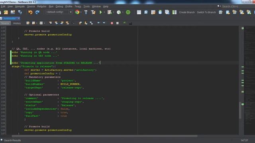Click the green diff icon before Create Branch
The image size is (255, 143).
(175, 12)
